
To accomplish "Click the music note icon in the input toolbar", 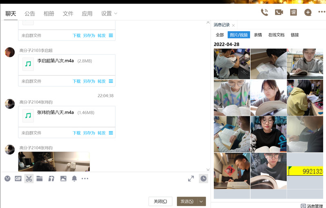I will [x=51, y=179].
